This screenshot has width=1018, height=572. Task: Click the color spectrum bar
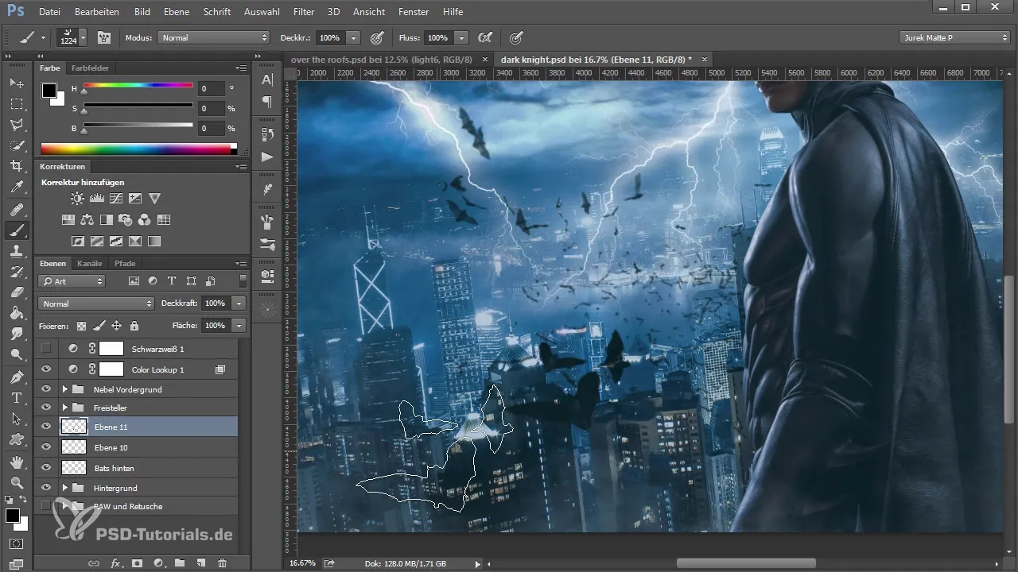pos(138,149)
